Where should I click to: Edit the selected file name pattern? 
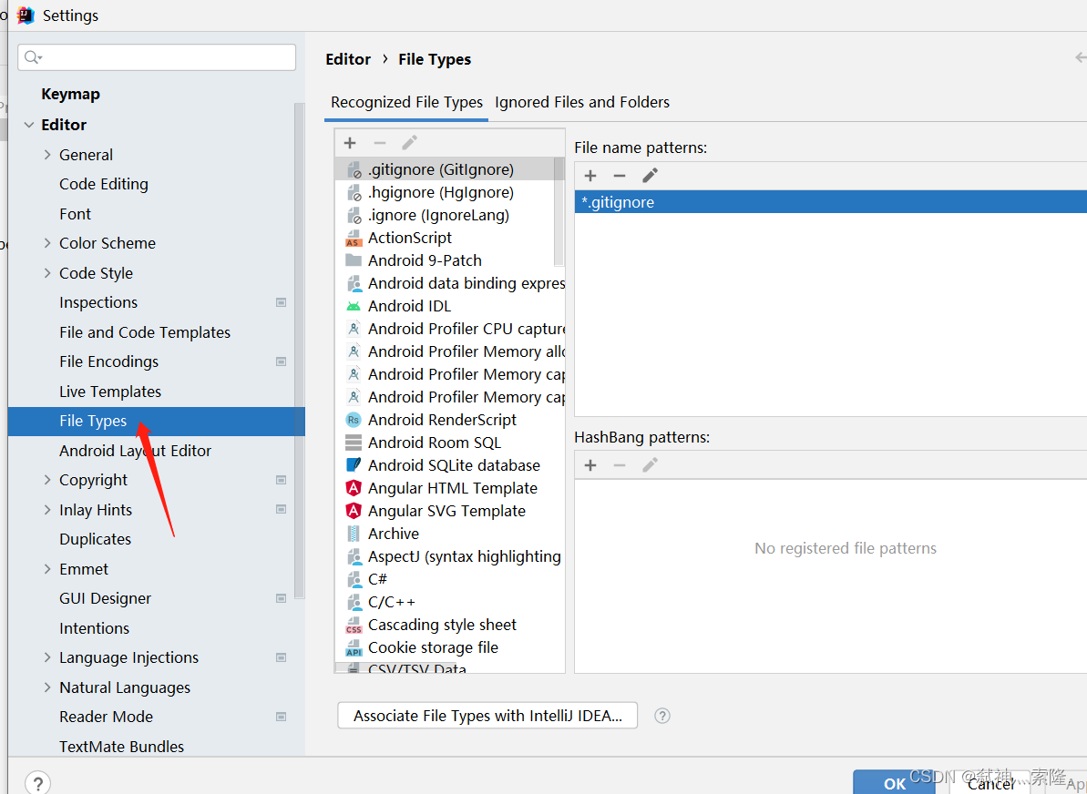[x=650, y=176]
